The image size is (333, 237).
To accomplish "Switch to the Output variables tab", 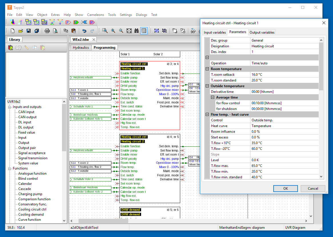I will [262, 32].
